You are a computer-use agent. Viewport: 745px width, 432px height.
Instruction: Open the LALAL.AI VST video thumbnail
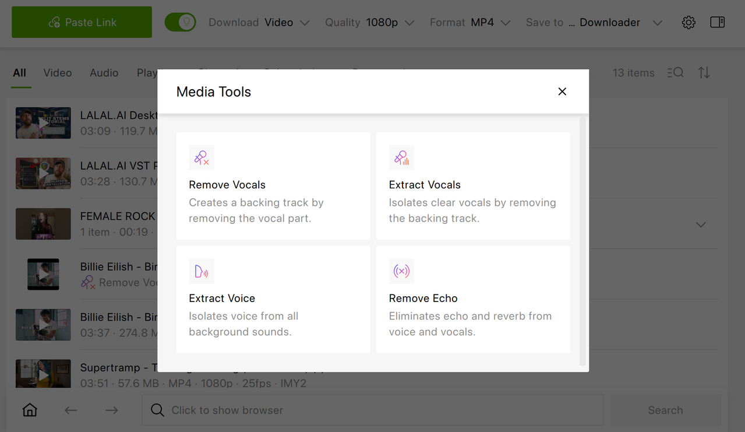click(x=43, y=173)
